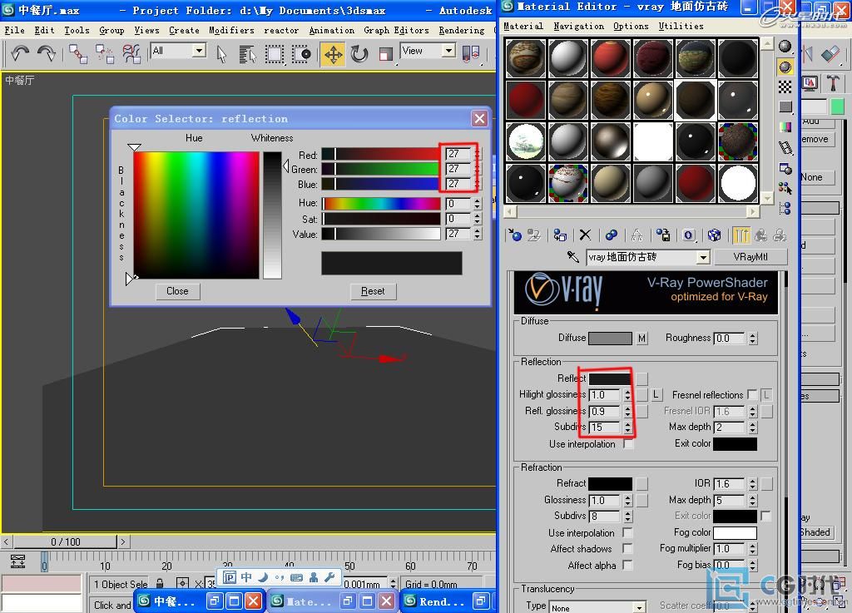The width and height of the screenshot is (852, 613).
Task: Enable Fresnel reflections checkbox
Action: point(752,395)
